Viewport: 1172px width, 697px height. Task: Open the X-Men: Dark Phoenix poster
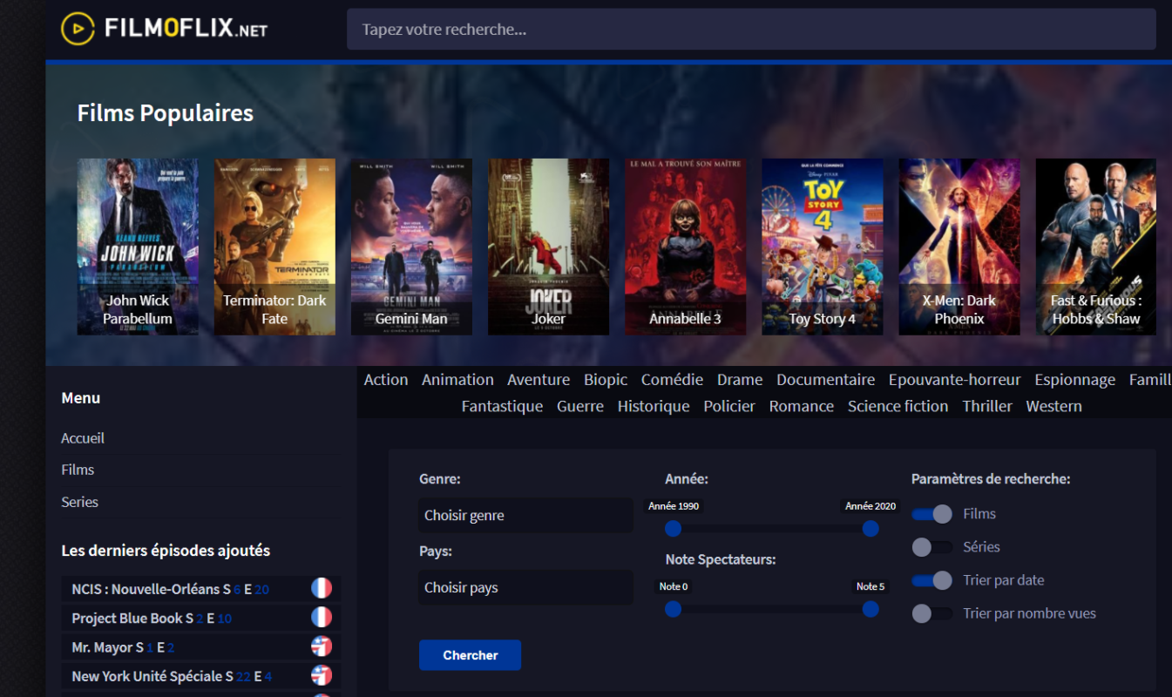(959, 247)
